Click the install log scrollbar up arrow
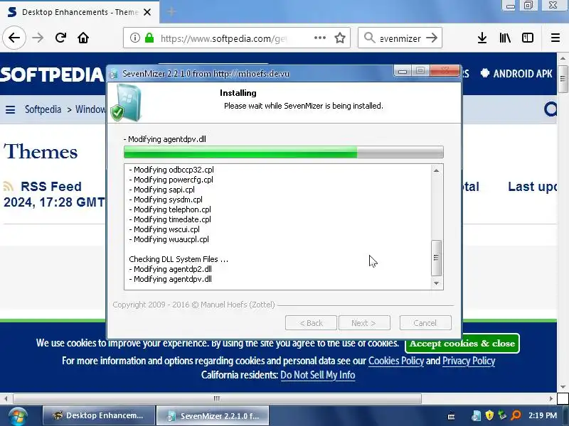The image size is (569, 426). pyautogui.click(x=436, y=170)
